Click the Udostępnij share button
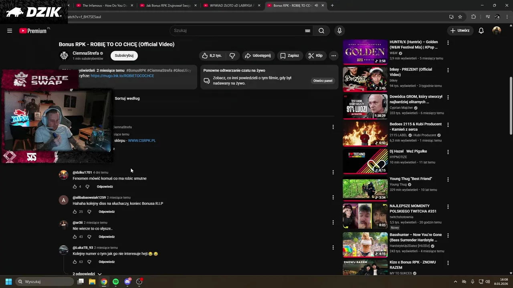The image size is (513, 288). click(x=258, y=56)
